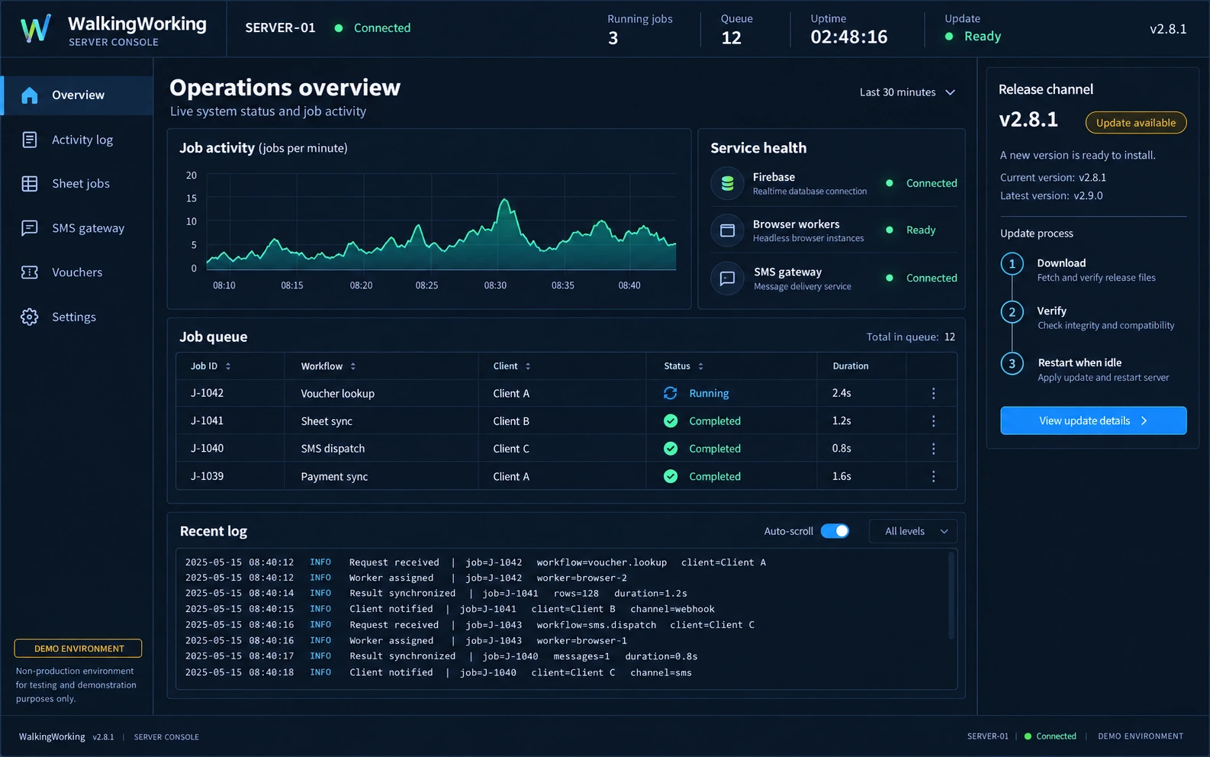
Task: Sort the queue by Job ID
Action: [x=211, y=366]
